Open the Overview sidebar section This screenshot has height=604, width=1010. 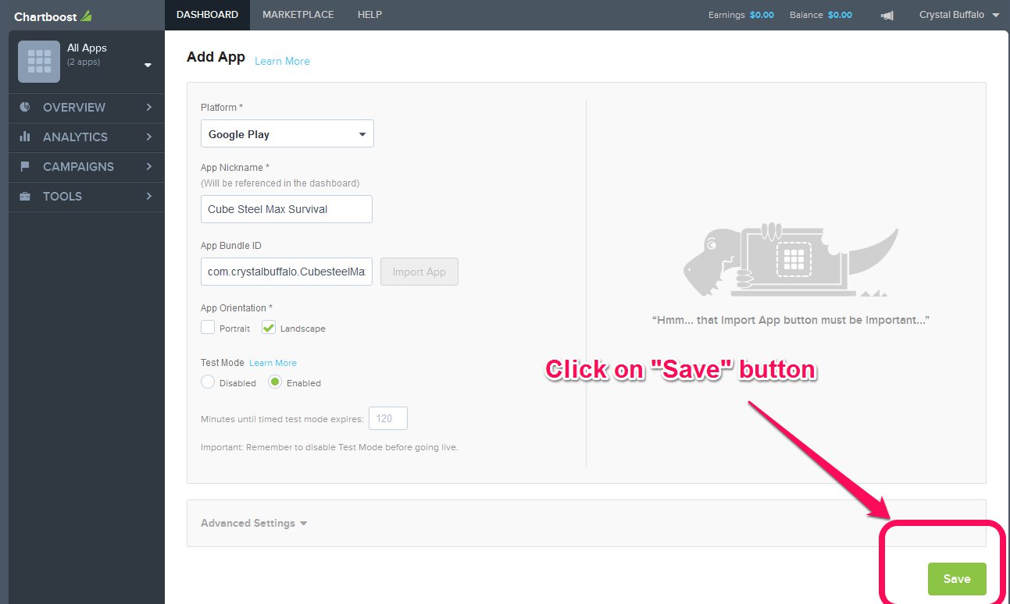87,108
